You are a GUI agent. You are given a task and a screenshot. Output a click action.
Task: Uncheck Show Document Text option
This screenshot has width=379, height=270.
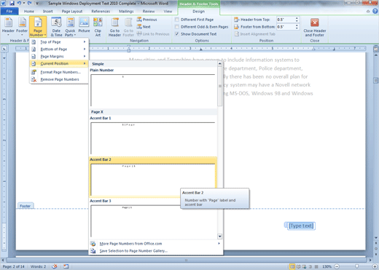pyautogui.click(x=177, y=34)
